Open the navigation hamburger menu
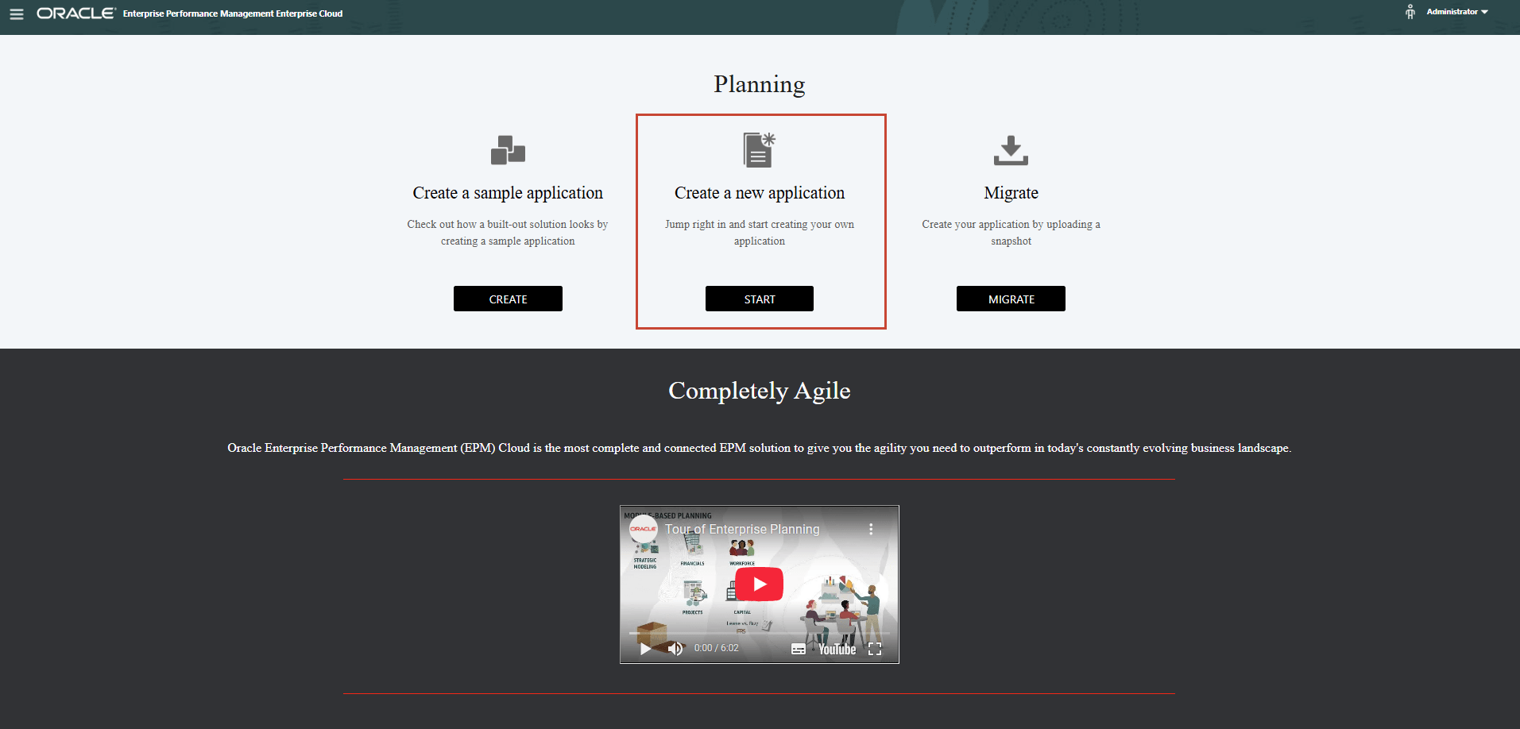 [x=16, y=13]
